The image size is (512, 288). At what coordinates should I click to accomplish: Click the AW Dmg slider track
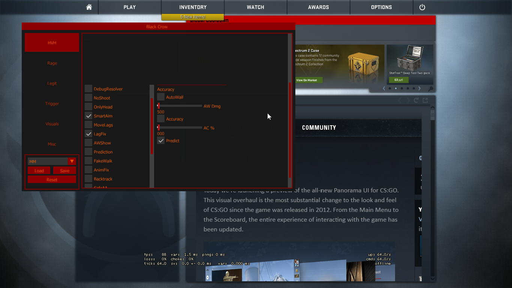click(180, 106)
